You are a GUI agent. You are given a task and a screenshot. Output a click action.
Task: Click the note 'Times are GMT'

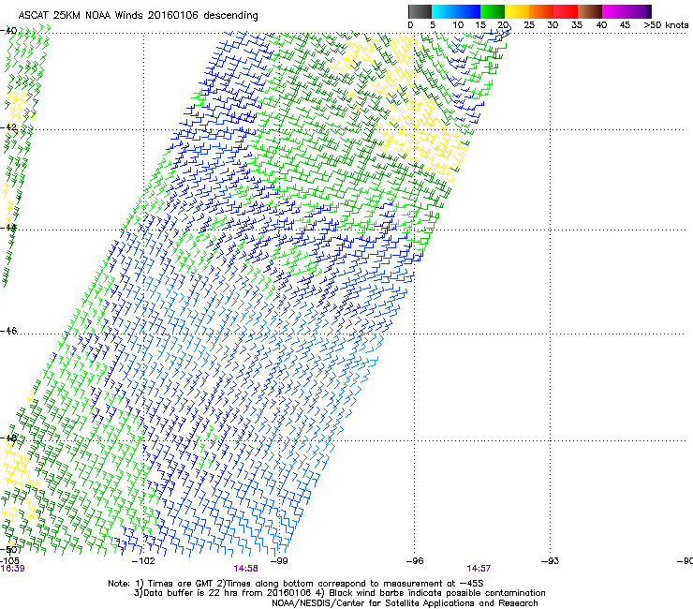click(180, 584)
